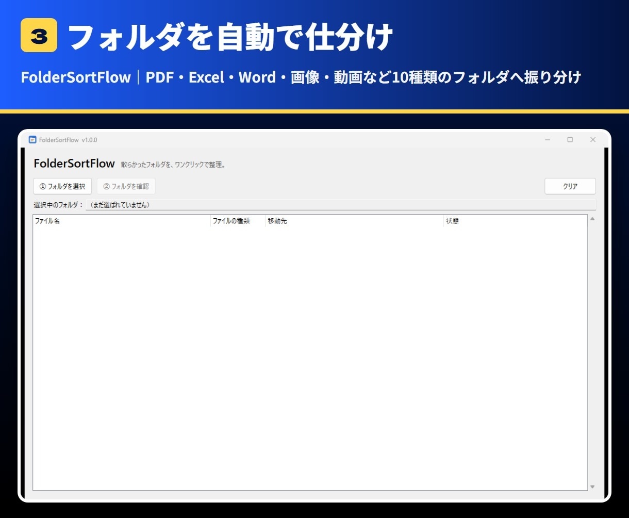This screenshot has width=629, height=518.
Task: Click the ② フォルダを確認 button
Action: 126,186
